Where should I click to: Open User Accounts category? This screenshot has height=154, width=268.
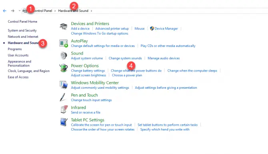pos(18,55)
